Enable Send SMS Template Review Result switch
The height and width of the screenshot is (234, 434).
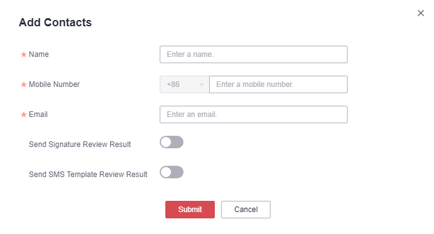pos(172,172)
